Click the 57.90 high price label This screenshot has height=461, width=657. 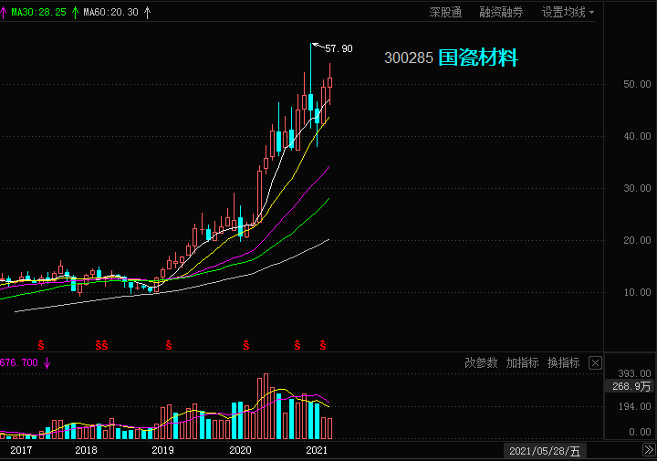[339, 49]
